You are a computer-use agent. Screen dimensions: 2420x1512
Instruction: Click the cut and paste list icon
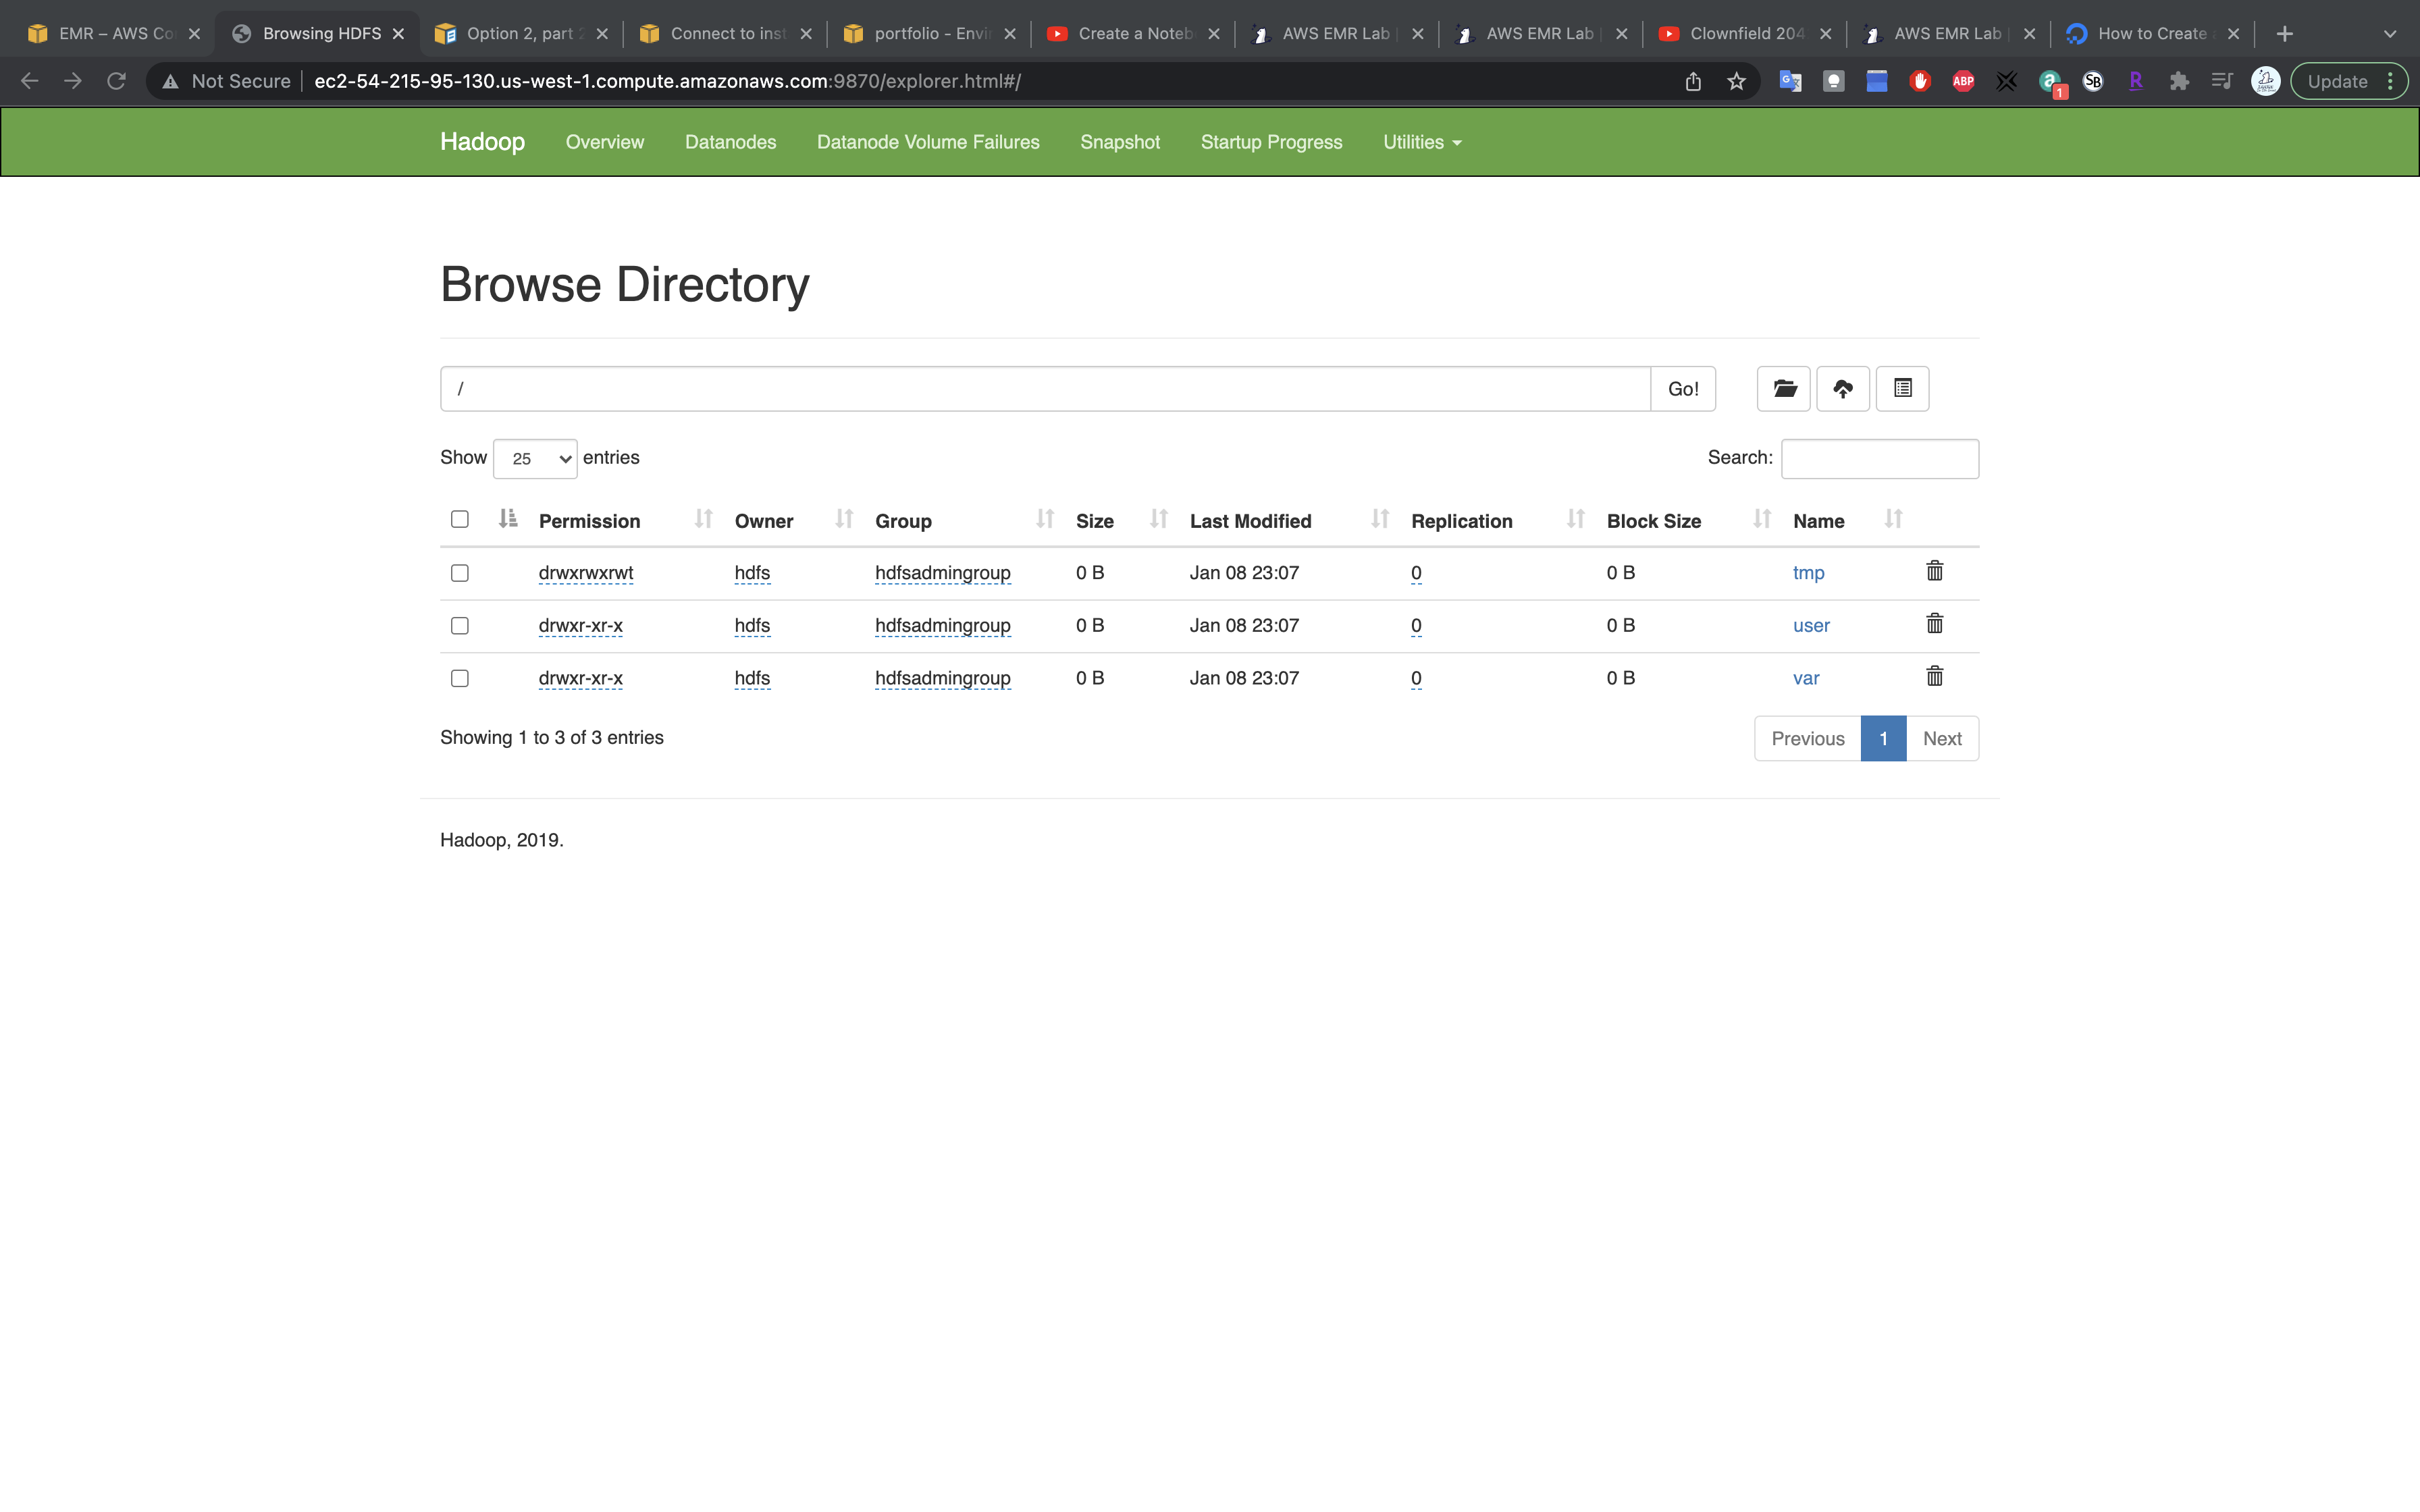[x=1902, y=388]
